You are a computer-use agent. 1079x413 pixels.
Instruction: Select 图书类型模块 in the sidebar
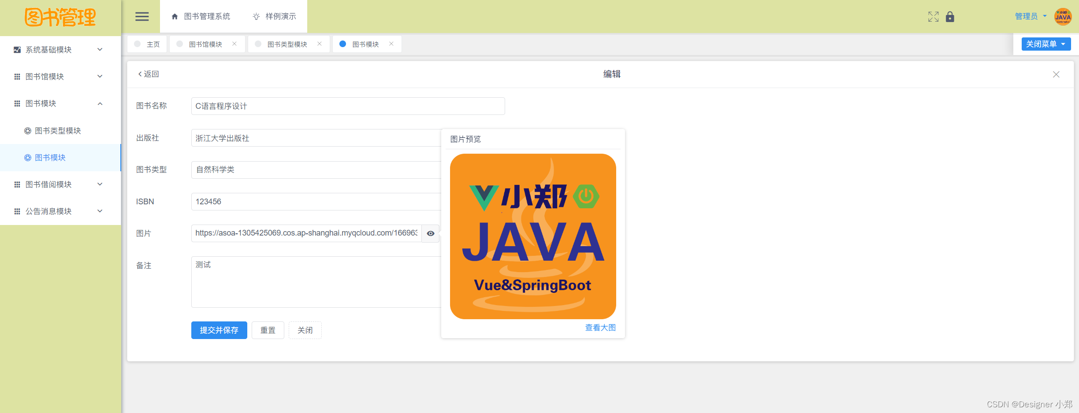[x=60, y=131]
